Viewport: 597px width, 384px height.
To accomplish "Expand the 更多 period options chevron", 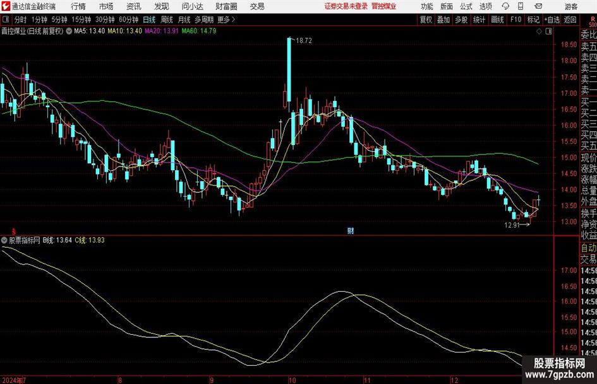I will click(x=233, y=20).
